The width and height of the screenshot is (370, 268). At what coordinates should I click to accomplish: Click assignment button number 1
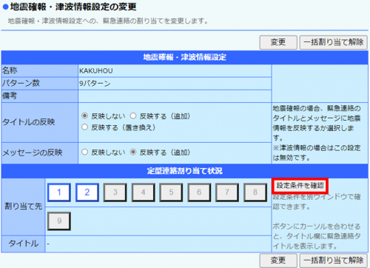click(x=59, y=192)
